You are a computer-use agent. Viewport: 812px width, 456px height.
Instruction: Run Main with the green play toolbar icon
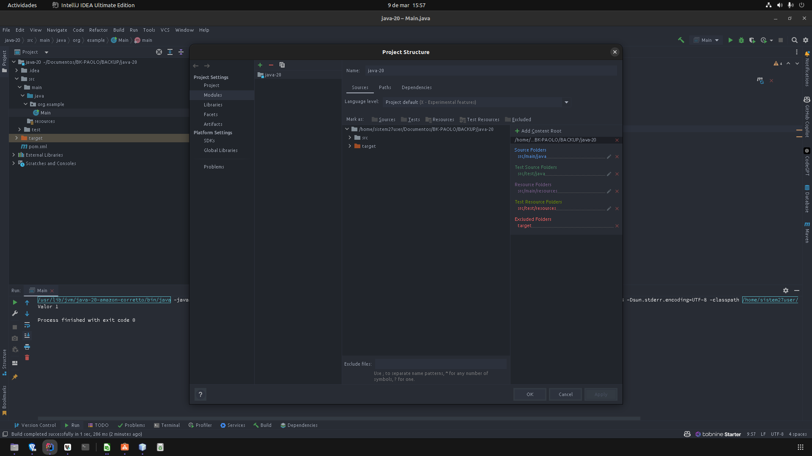tap(730, 40)
